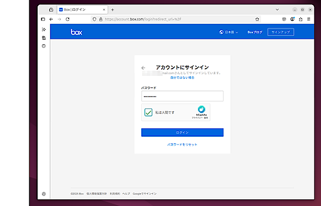The width and height of the screenshot is (321, 206).
Task: View site security padlock icon
Action: [101, 19]
